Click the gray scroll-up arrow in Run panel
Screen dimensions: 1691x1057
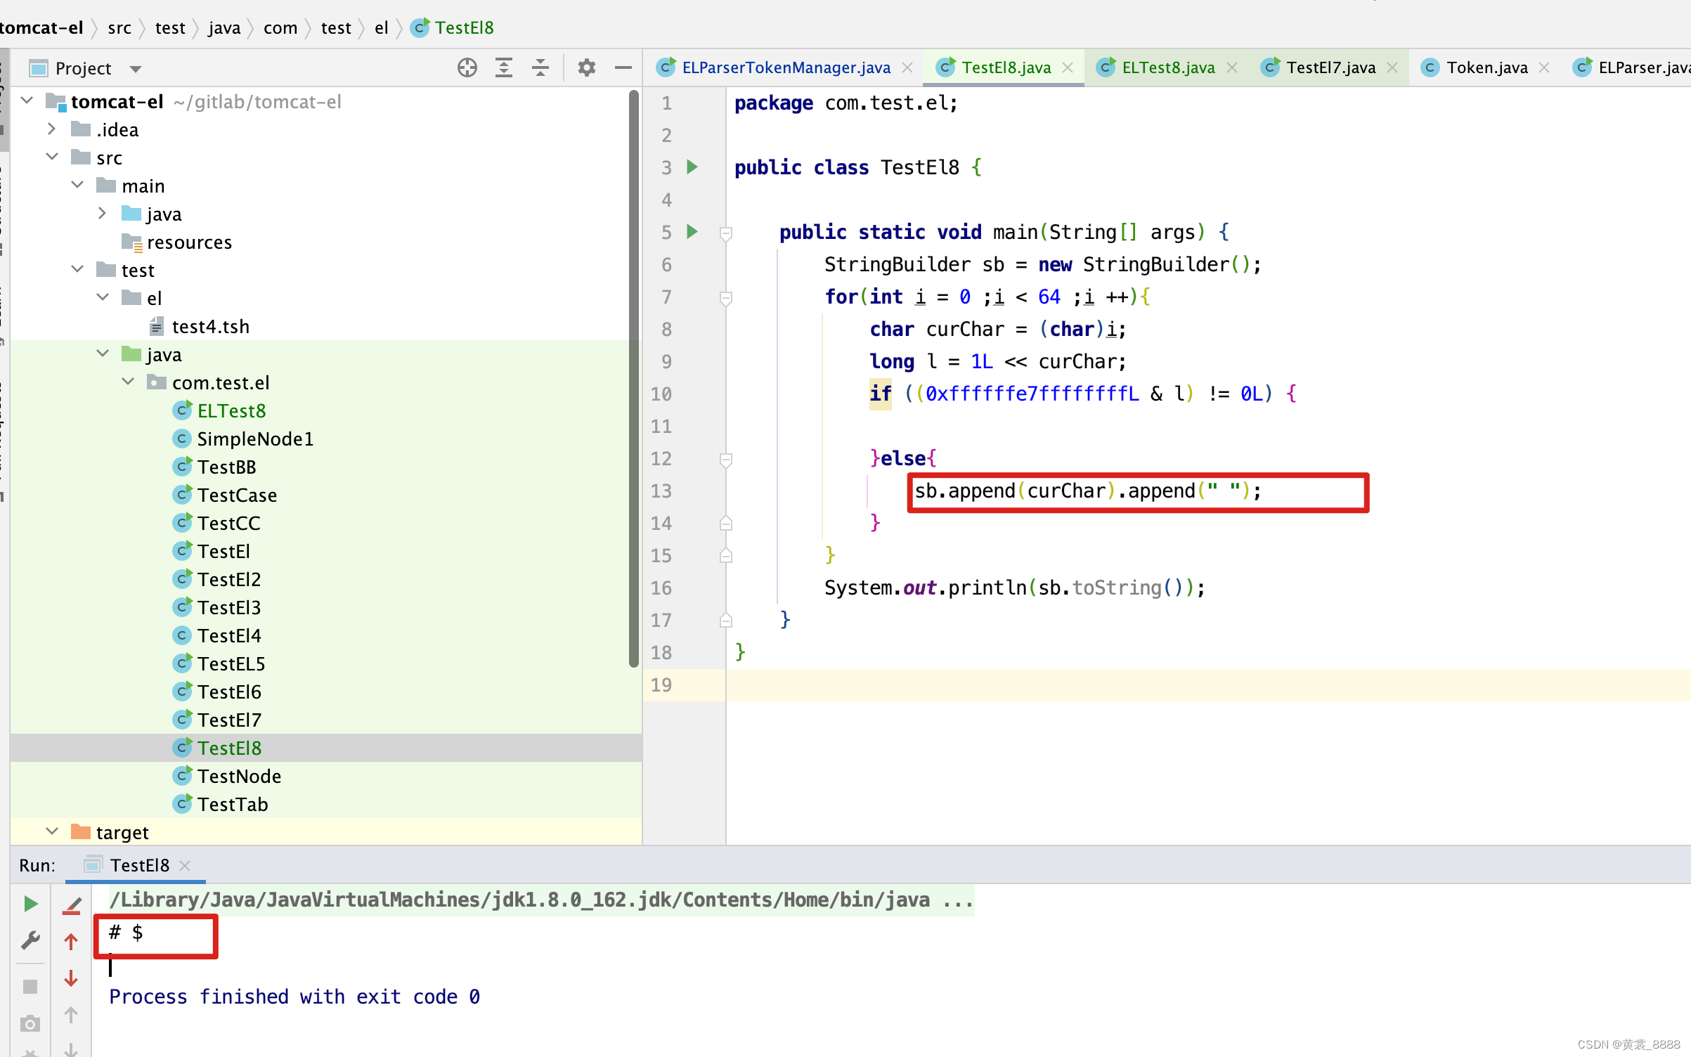pyautogui.click(x=71, y=1015)
